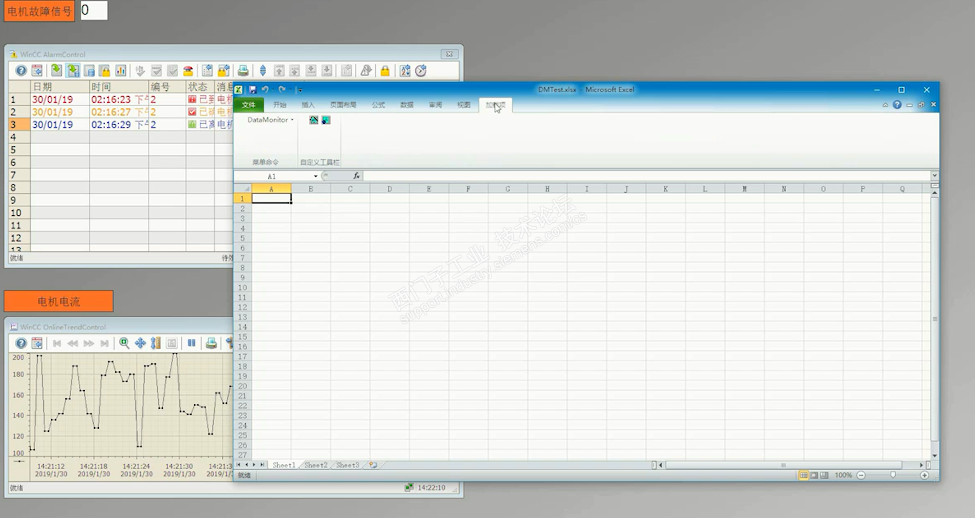Expand the formula bar
975x518 pixels.
[934, 175]
